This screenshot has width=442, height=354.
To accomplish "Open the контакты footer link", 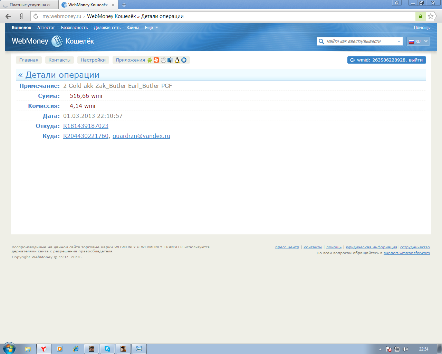I will tap(313, 247).
